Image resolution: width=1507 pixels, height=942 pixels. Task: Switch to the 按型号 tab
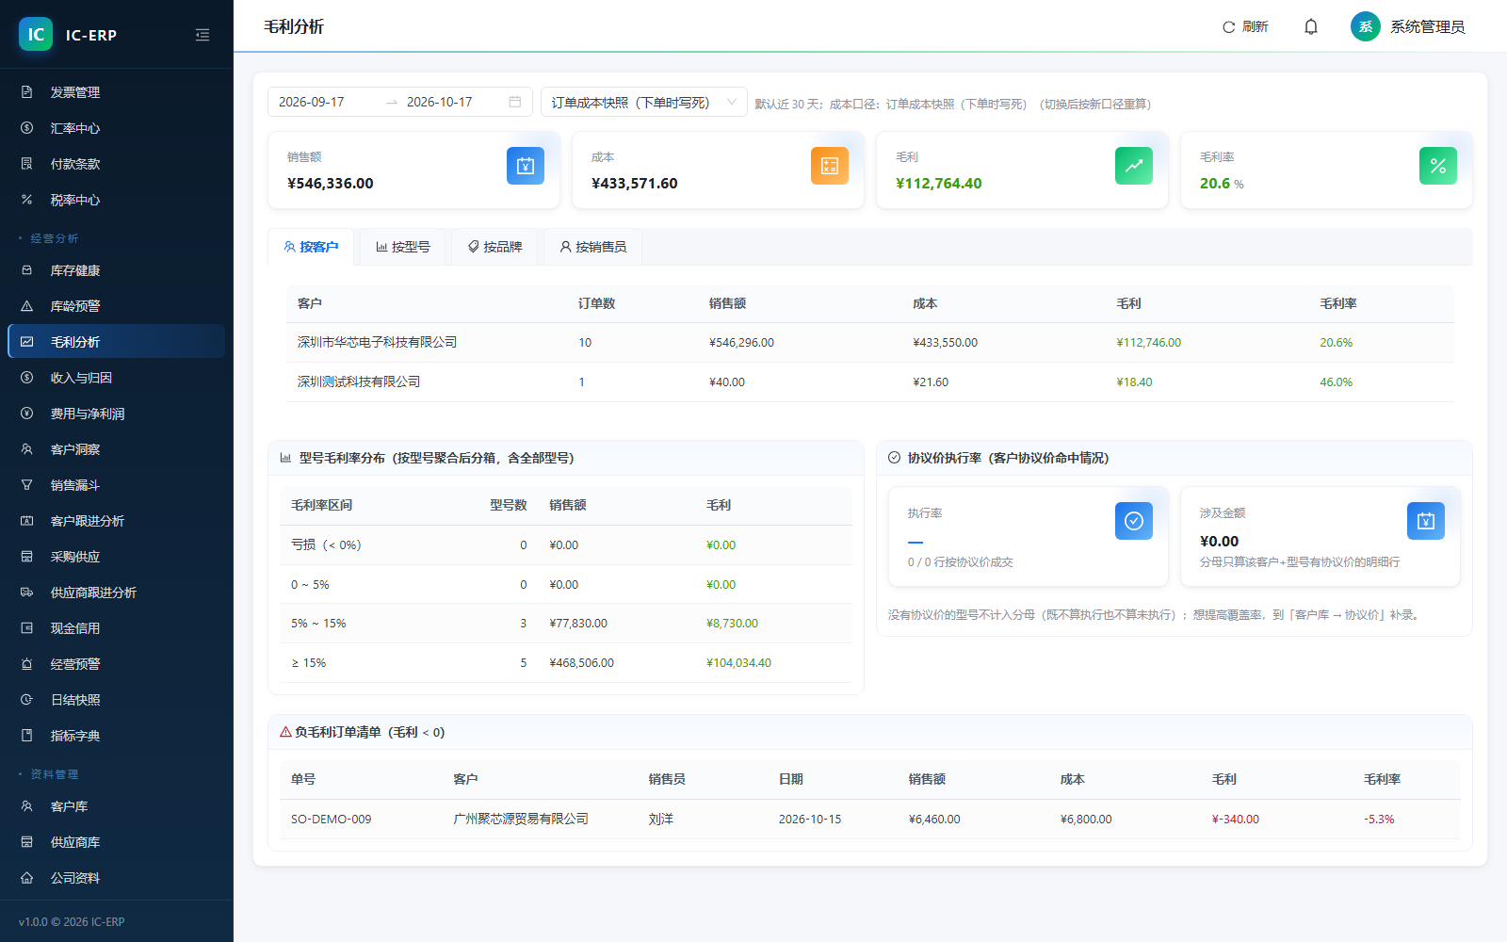[x=403, y=247]
